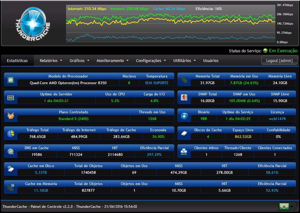Open the Monitoramento dropdown menu
This screenshot has width=300, height=213.
(112, 60)
